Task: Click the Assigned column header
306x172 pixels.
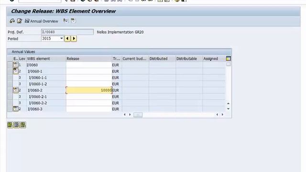Action: (x=214, y=58)
